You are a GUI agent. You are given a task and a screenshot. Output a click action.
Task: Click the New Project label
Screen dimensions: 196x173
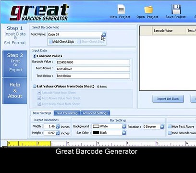120,17
